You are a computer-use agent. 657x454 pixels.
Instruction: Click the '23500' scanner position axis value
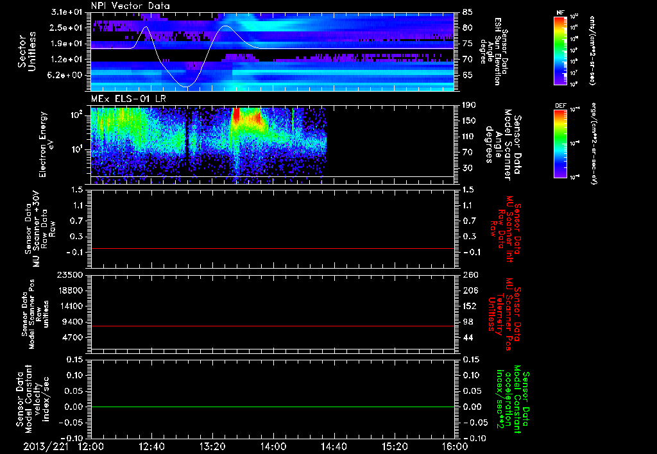tap(70, 275)
